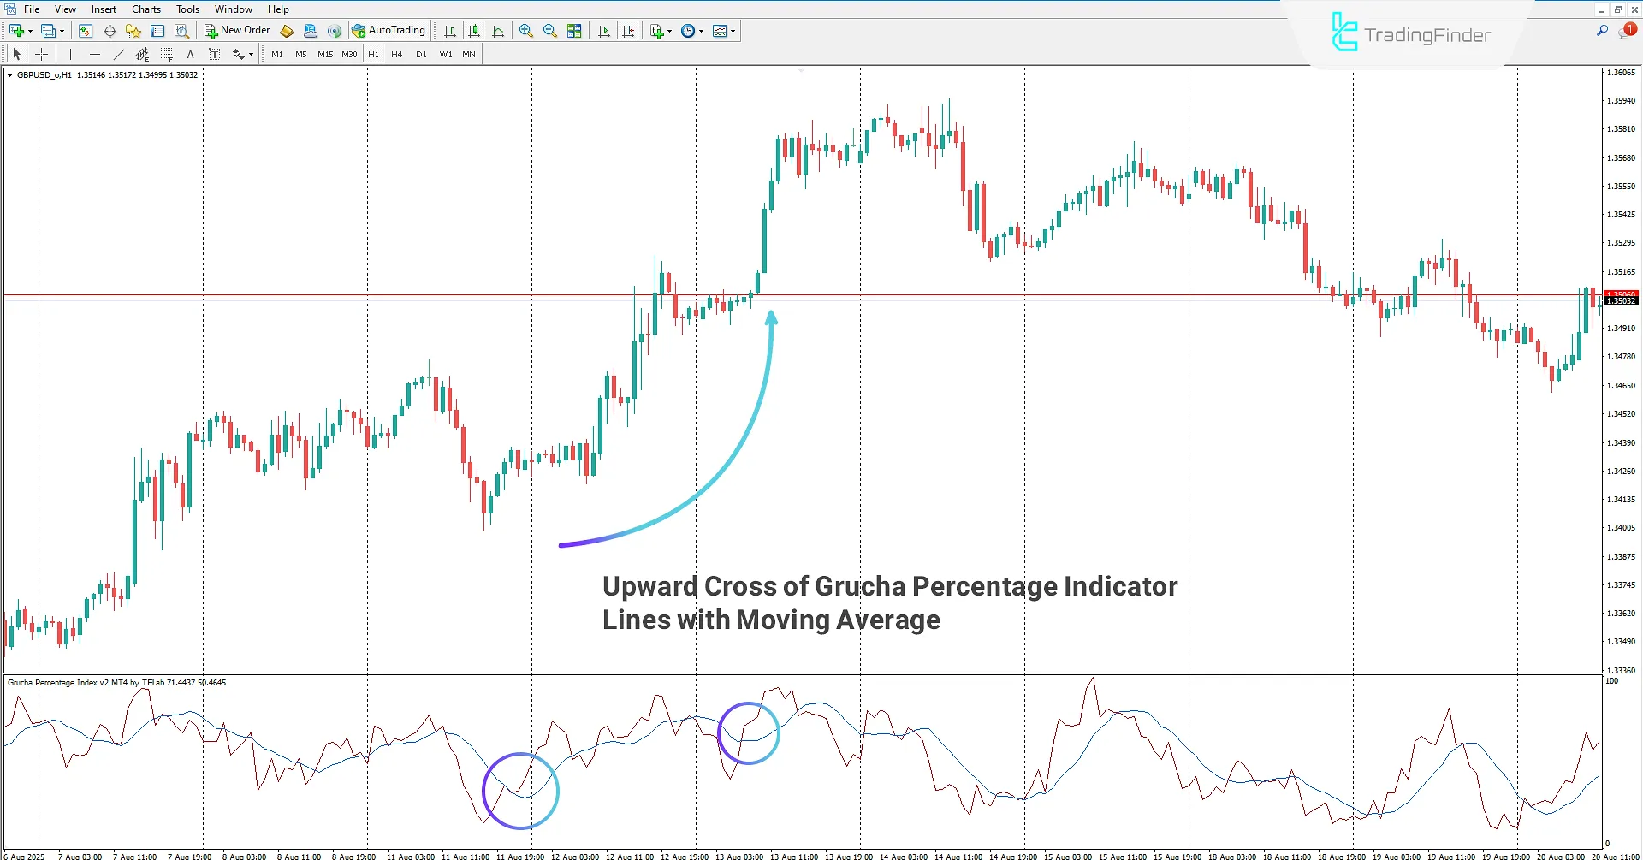
Task: Open the Market Watch window
Action: point(85,31)
